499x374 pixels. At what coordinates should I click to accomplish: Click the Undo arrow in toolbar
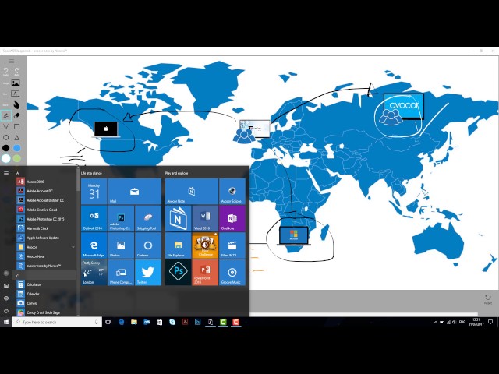tap(5, 72)
